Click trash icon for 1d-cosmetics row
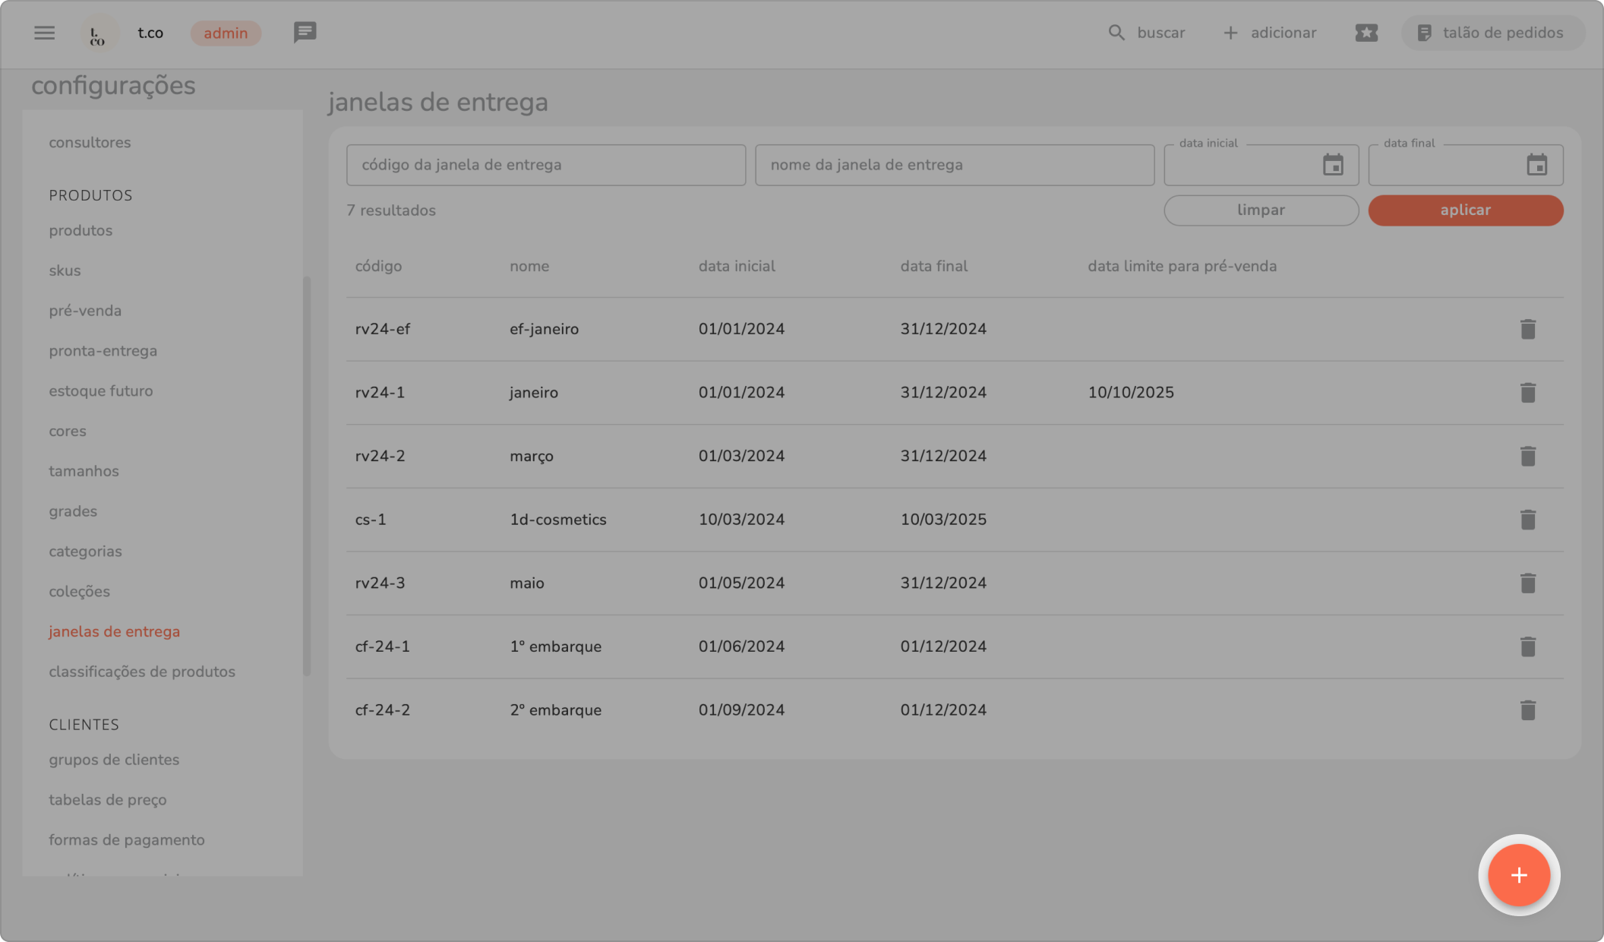Image resolution: width=1604 pixels, height=942 pixels. 1527,520
